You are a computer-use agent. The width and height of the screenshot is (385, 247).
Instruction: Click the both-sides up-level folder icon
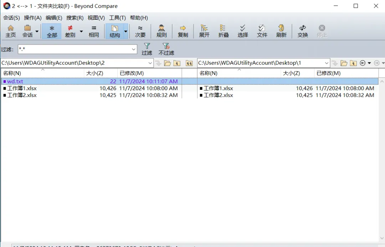[189, 63]
